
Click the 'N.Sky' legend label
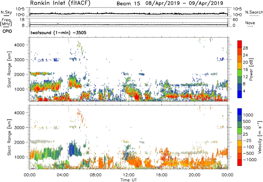click(6, 12)
